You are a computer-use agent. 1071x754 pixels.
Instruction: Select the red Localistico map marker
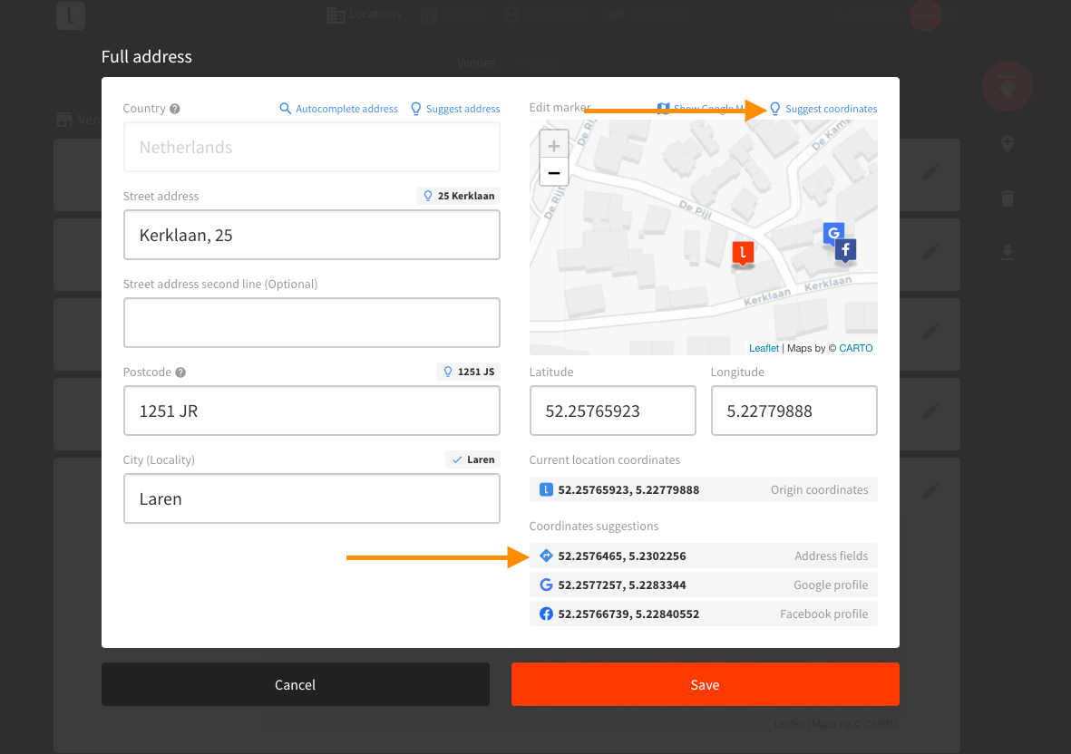coord(743,253)
